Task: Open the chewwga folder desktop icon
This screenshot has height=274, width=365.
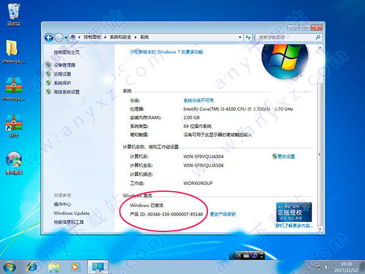Action: click(x=13, y=51)
